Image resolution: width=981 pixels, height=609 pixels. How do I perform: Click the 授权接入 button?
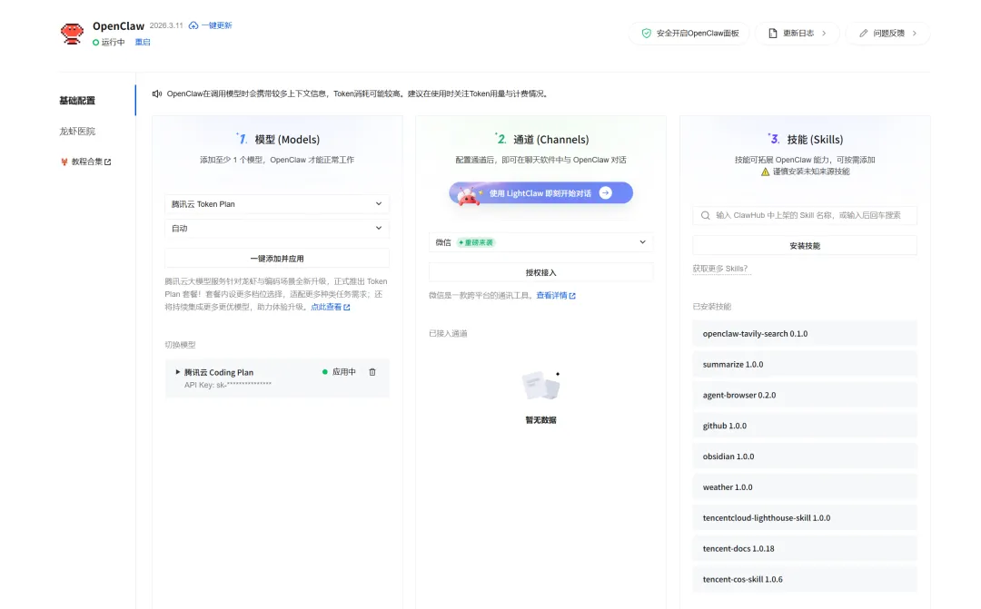540,272
